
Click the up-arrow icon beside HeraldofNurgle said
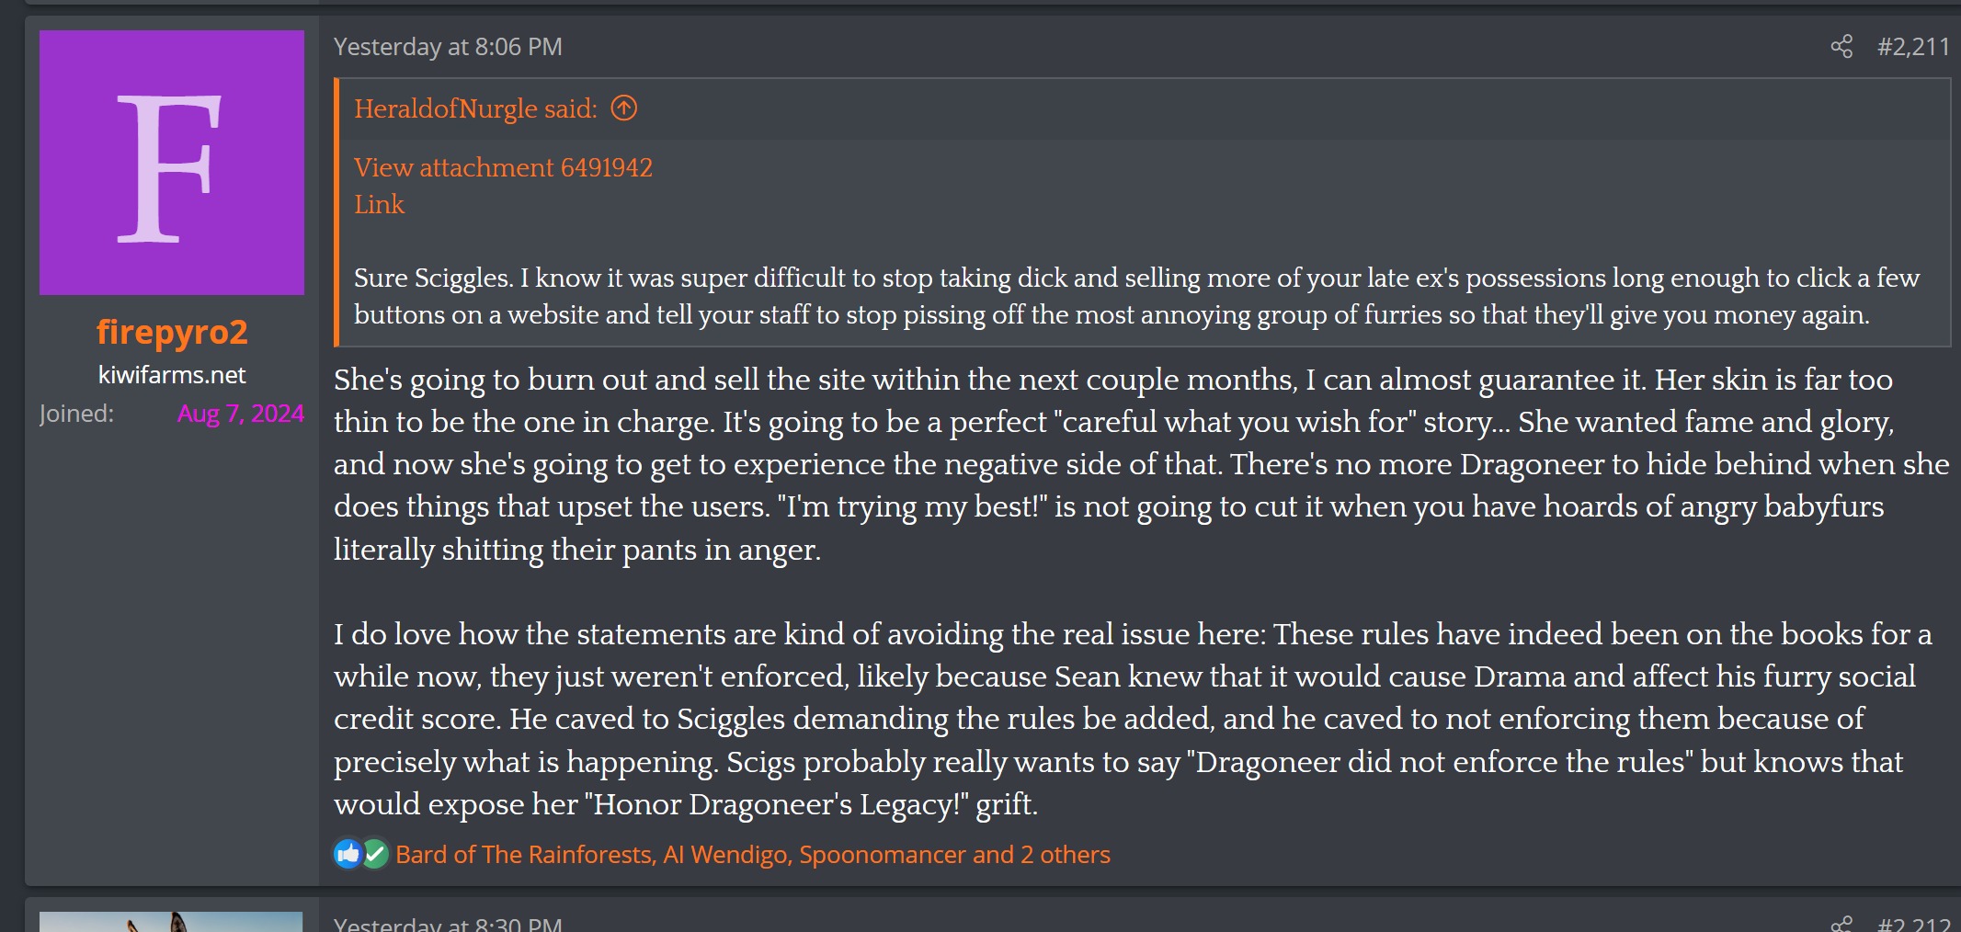tap(624, 108)
